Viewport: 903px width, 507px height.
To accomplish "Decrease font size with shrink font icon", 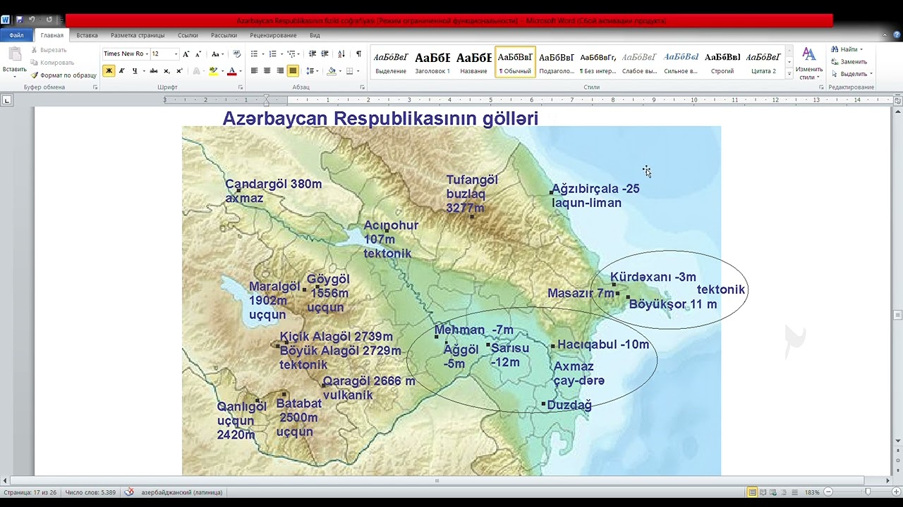I will tap(198, 54).
